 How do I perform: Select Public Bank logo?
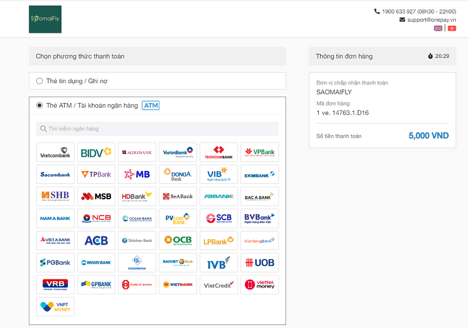point(137,285)
